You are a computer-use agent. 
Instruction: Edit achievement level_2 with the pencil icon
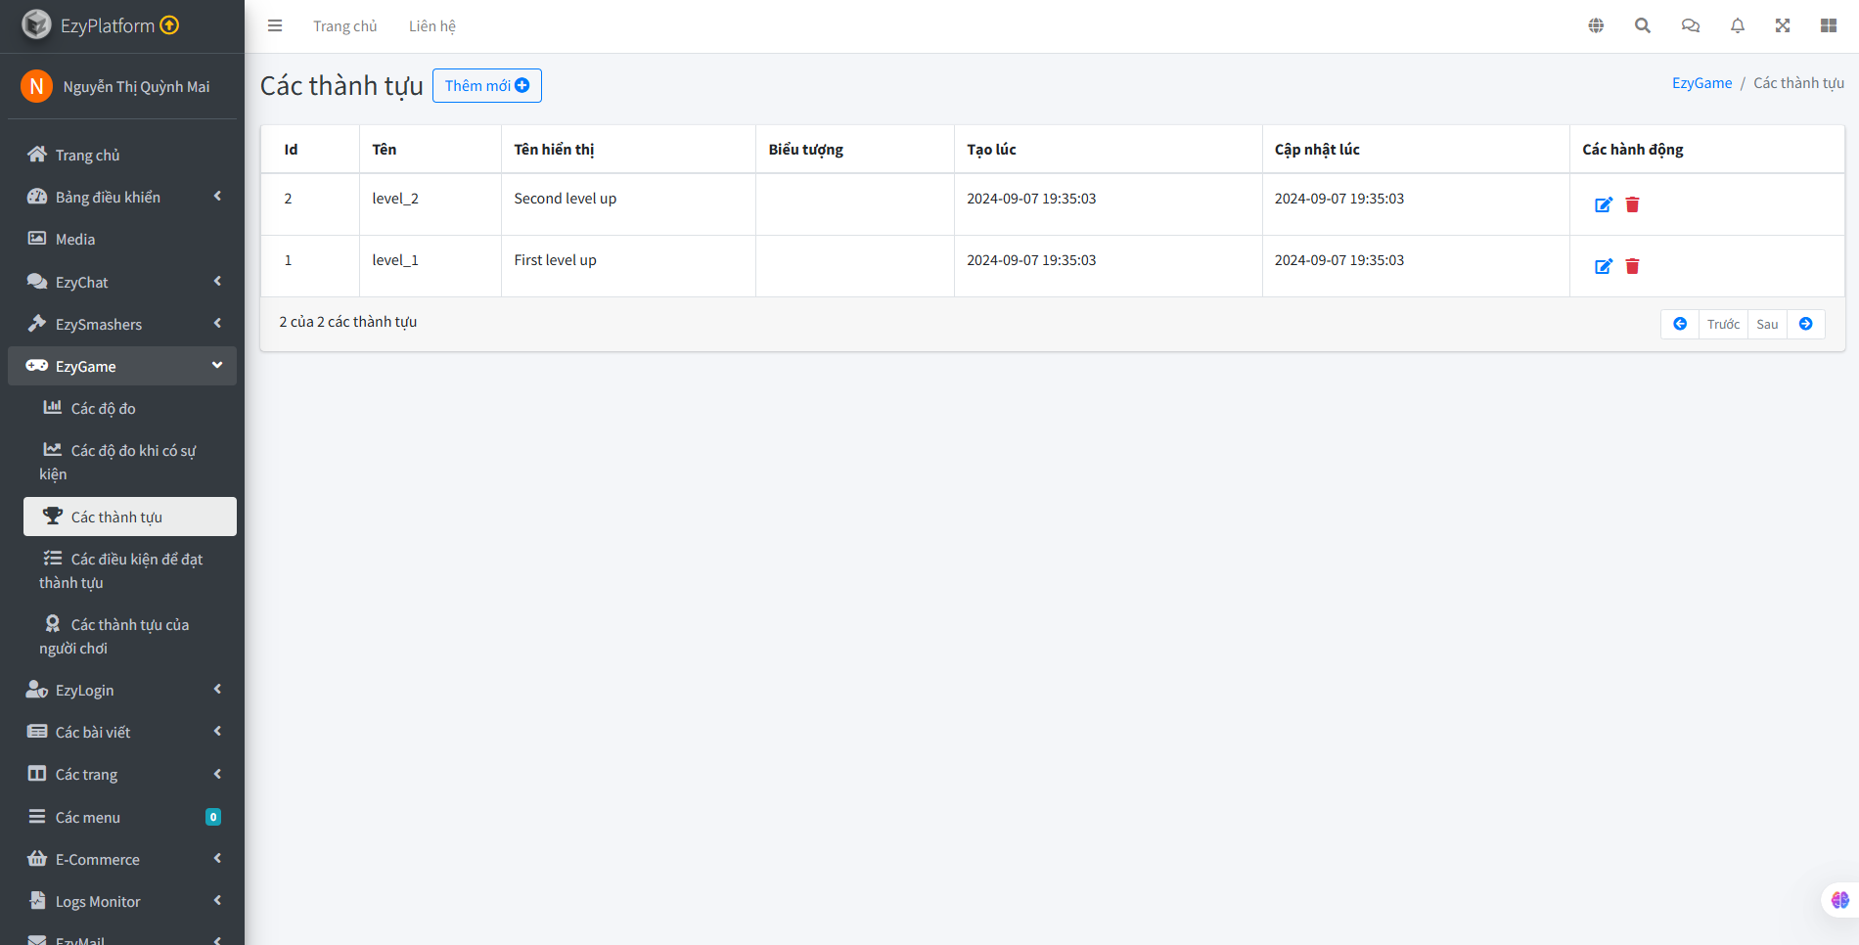pyautogui.click(x=1603, y=204)
